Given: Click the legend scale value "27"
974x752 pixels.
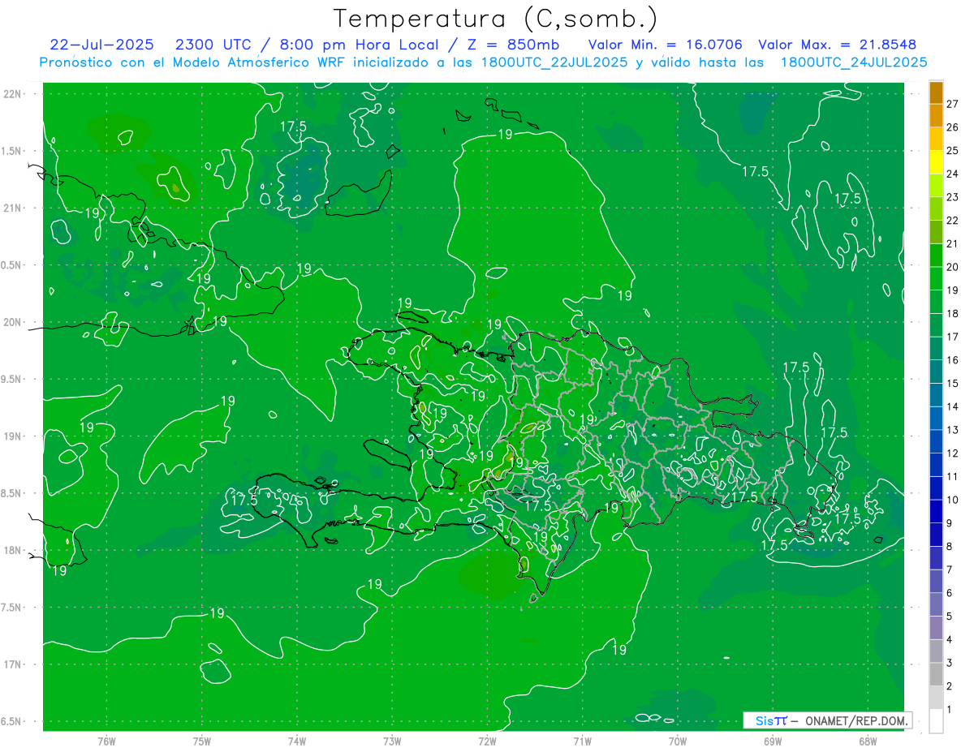Looking at the screenshot, I should click(953, 104).
